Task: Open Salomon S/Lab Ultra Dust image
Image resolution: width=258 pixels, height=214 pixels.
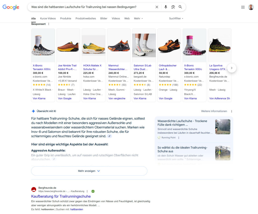Action: pos(144,45)
